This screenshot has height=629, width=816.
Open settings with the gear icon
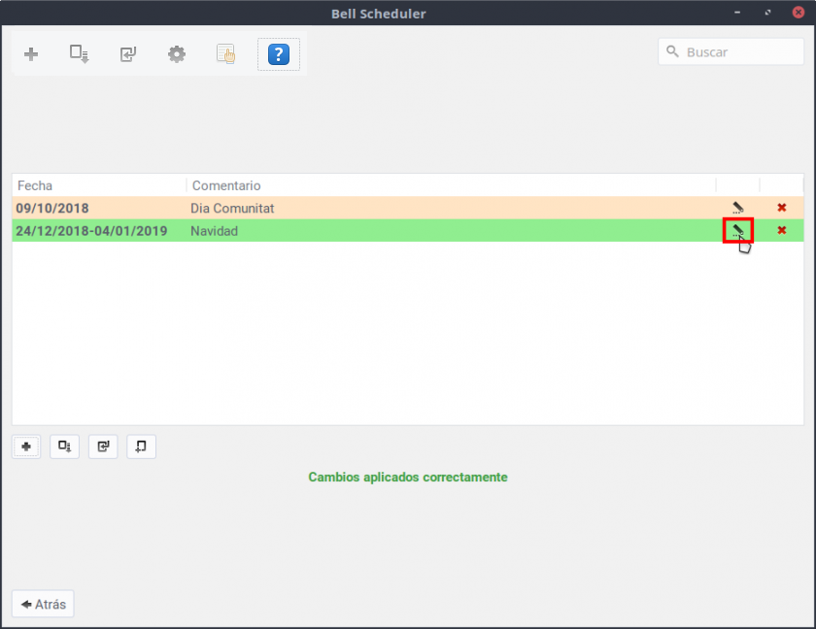[x=176, y=54]
